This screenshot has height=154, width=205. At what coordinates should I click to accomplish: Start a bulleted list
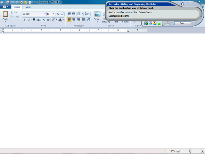[79, 14]
